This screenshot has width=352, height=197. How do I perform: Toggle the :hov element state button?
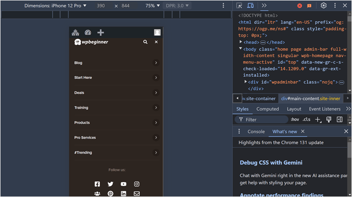(295, 120)
